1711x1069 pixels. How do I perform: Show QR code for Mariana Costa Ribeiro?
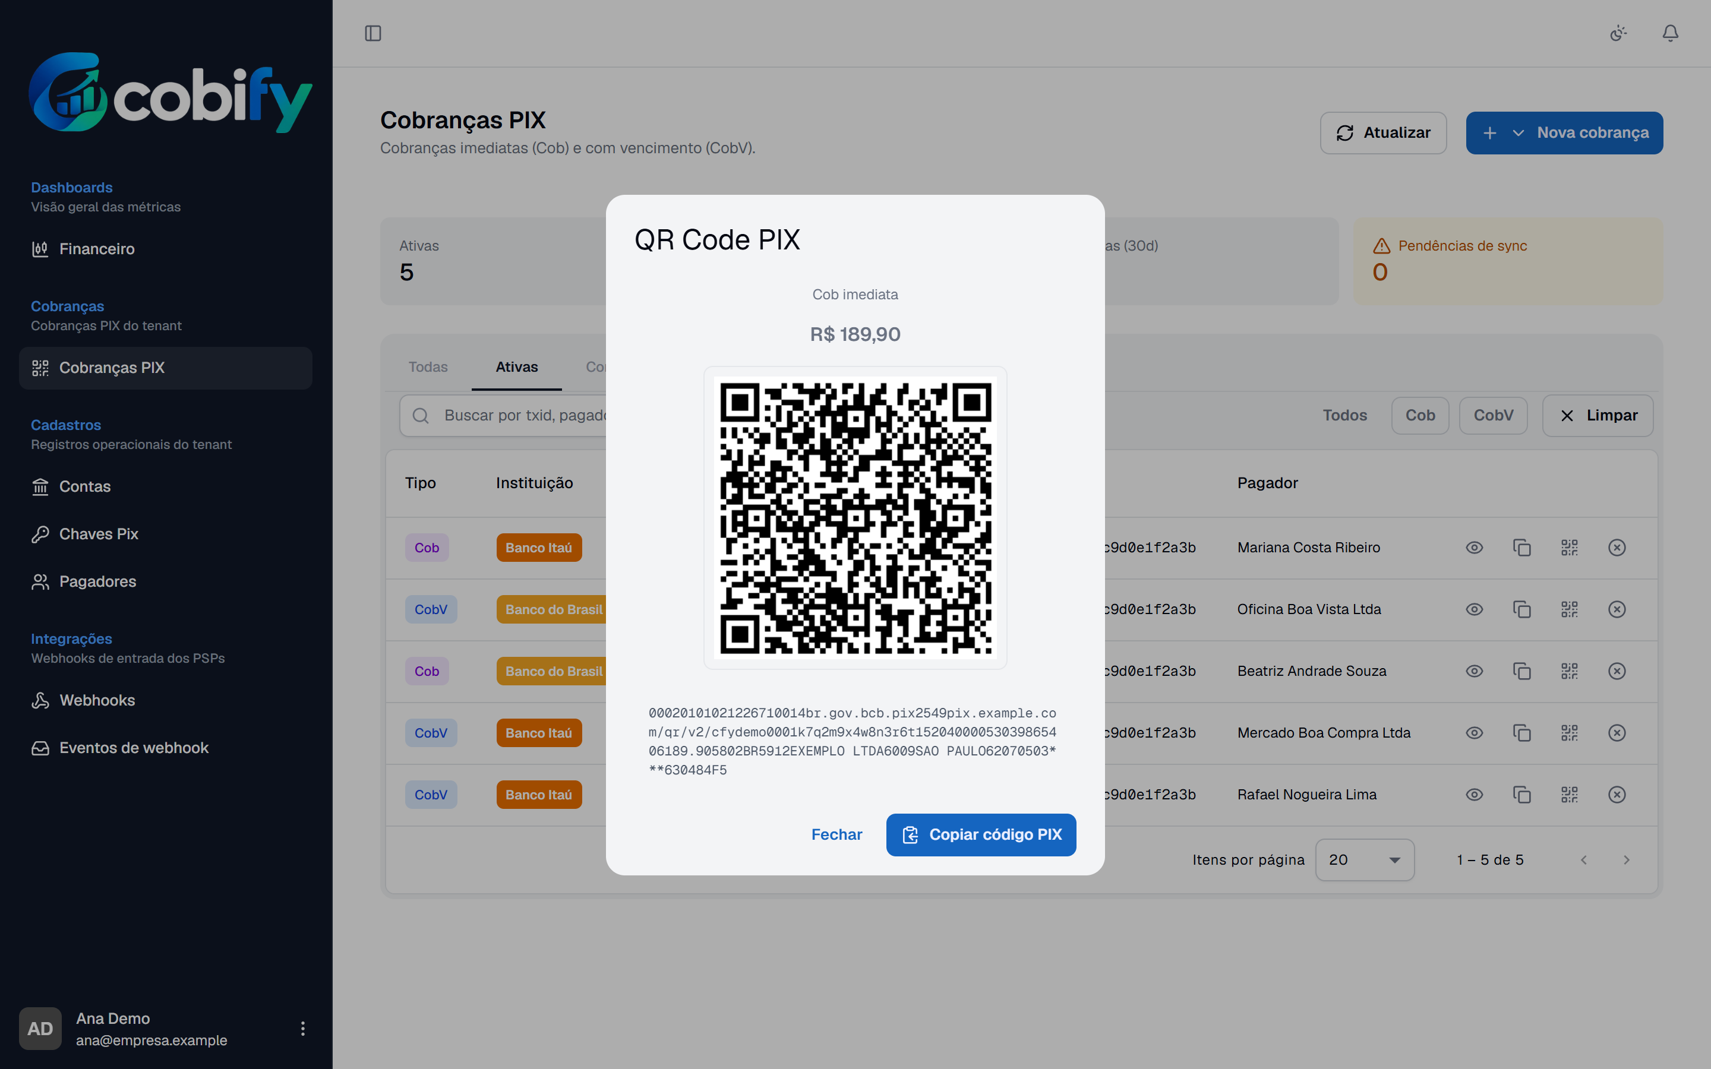pos(1569,547)
